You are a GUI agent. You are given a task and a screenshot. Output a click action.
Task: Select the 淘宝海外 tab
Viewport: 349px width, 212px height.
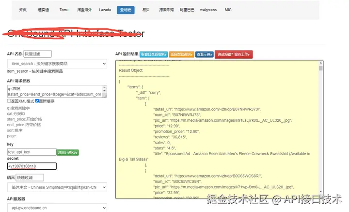point(84,10)
